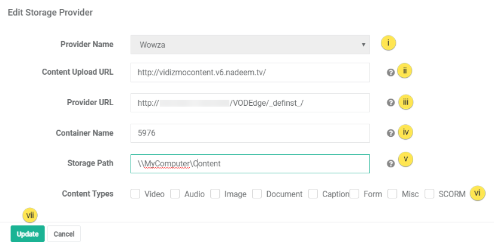Check the Misc content type box

click(x=392, y=194)
